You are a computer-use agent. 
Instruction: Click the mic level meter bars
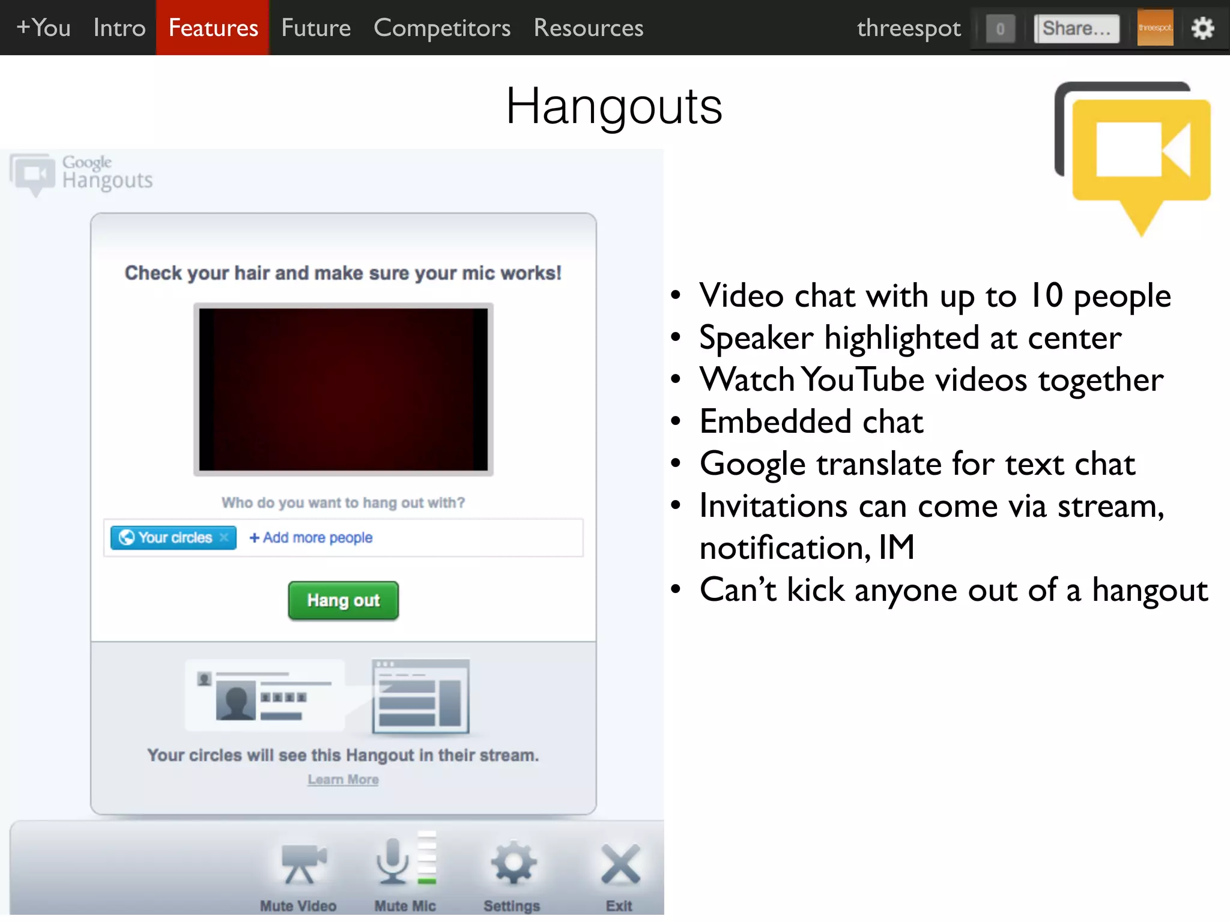click(427, 858)
